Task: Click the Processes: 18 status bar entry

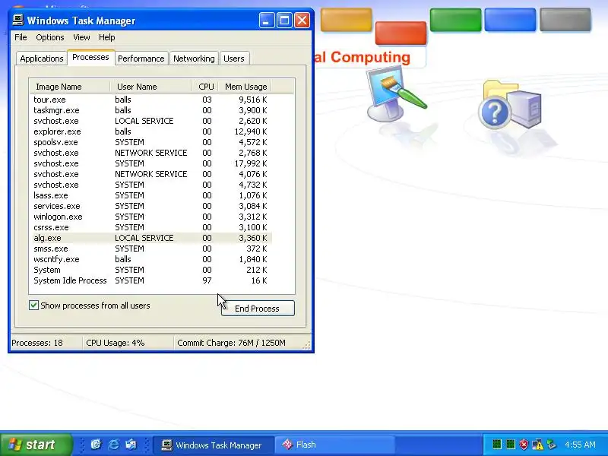Action: 46,343
